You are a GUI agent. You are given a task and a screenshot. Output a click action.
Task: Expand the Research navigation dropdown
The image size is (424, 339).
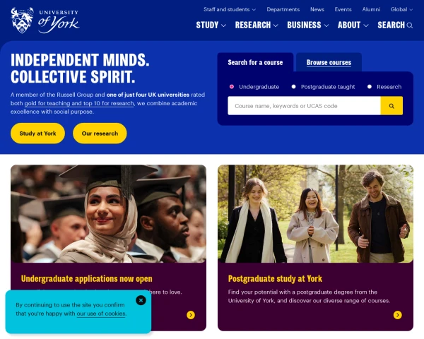point(257,25)
